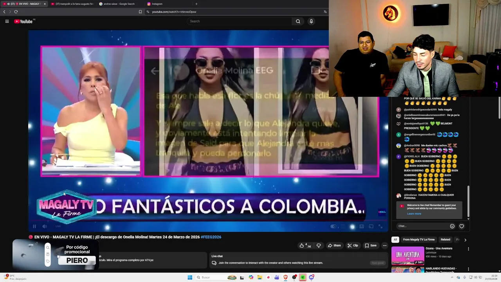
Task: Enter full screen in the video player
Action: (380, 226)
